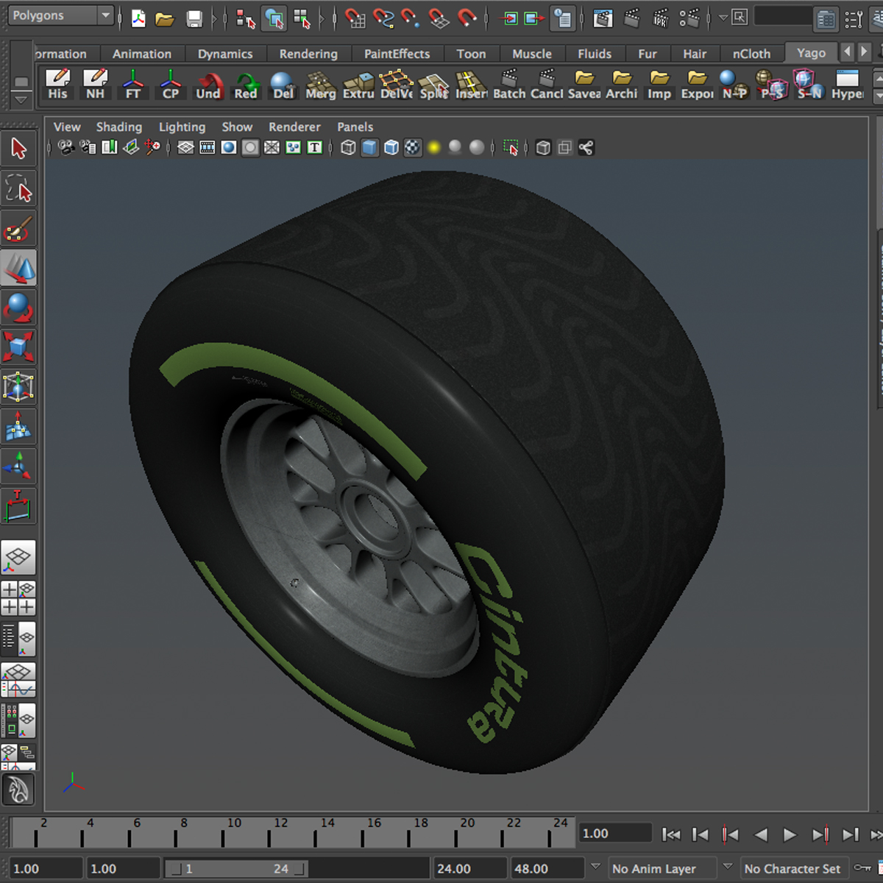Switch to the PaintEffects shelf tab

coord(397,54)
